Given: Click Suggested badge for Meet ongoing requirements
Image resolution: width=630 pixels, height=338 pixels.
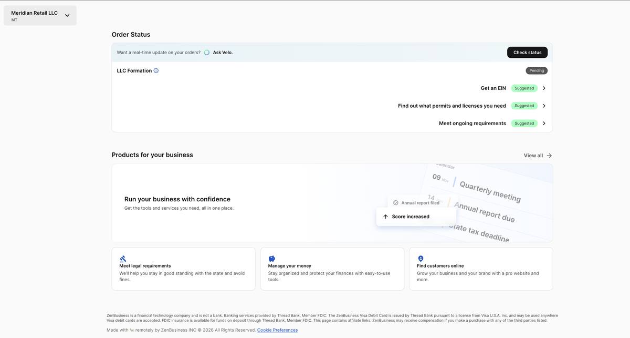Looking at the screenshot, I should point(524,124).
